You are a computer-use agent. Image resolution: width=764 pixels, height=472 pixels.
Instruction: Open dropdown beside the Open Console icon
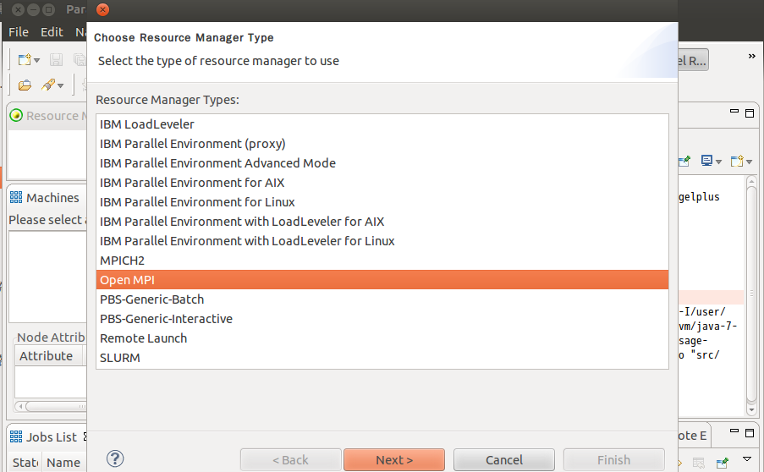pyautogui.click(x=750, y=162)
